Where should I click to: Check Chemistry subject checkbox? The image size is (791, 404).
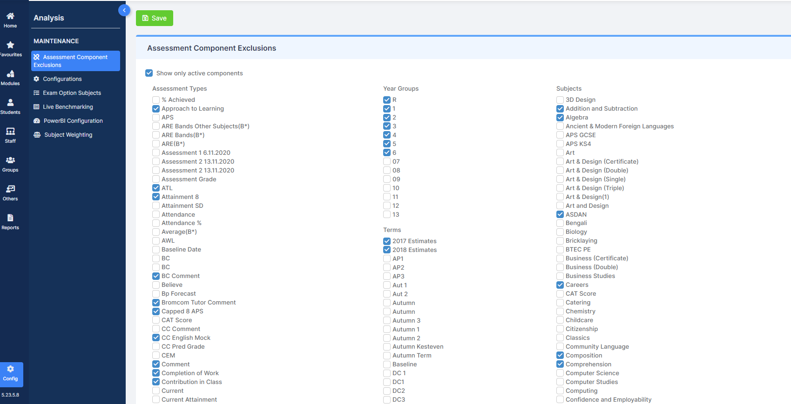560,311
